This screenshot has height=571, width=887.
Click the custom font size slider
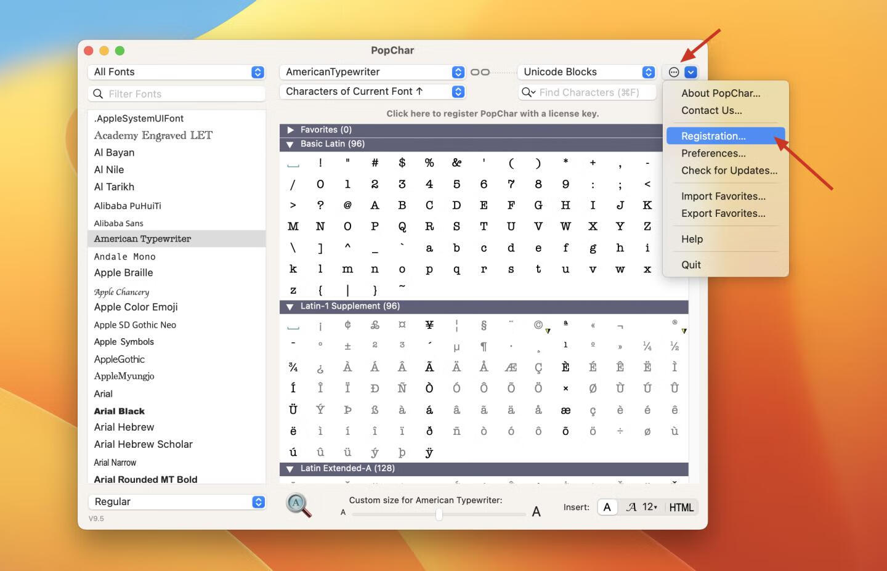(439, 514)
